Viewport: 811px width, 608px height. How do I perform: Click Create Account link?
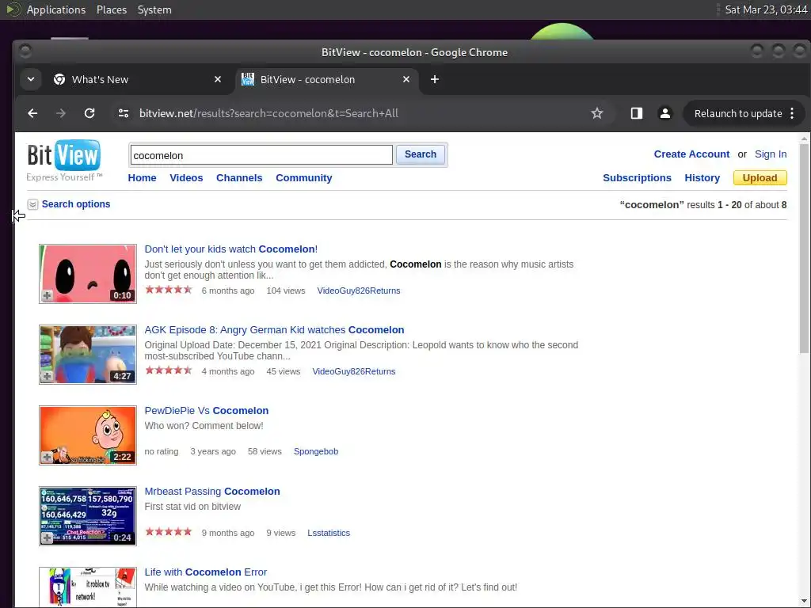coord(691,154)
